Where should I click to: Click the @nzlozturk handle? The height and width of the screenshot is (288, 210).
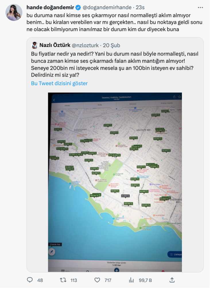pyautogui.click(x=85, y=46)
